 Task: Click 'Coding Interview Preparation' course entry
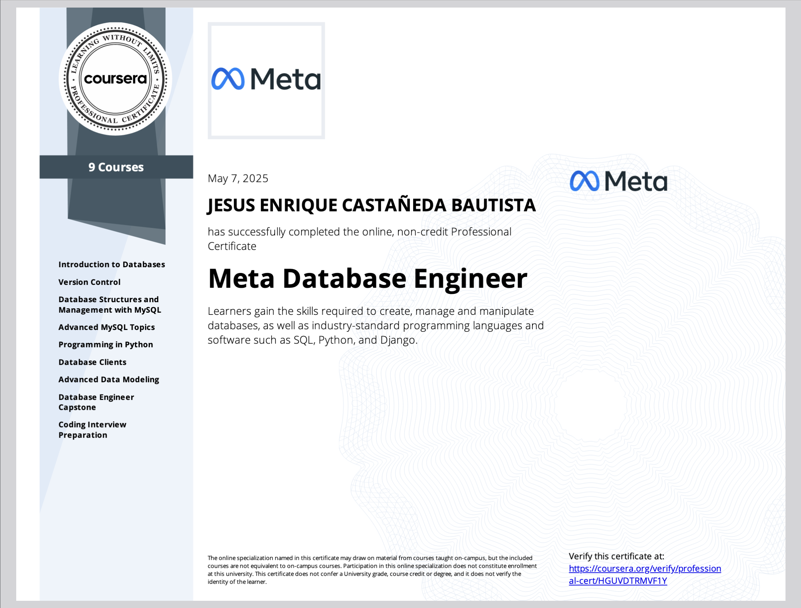(x=92, y=430)
